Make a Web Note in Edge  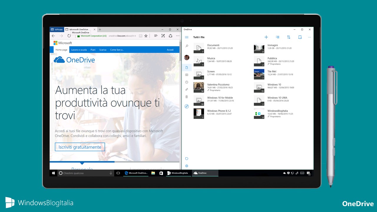pyautogui.click(x=163, y=36)
